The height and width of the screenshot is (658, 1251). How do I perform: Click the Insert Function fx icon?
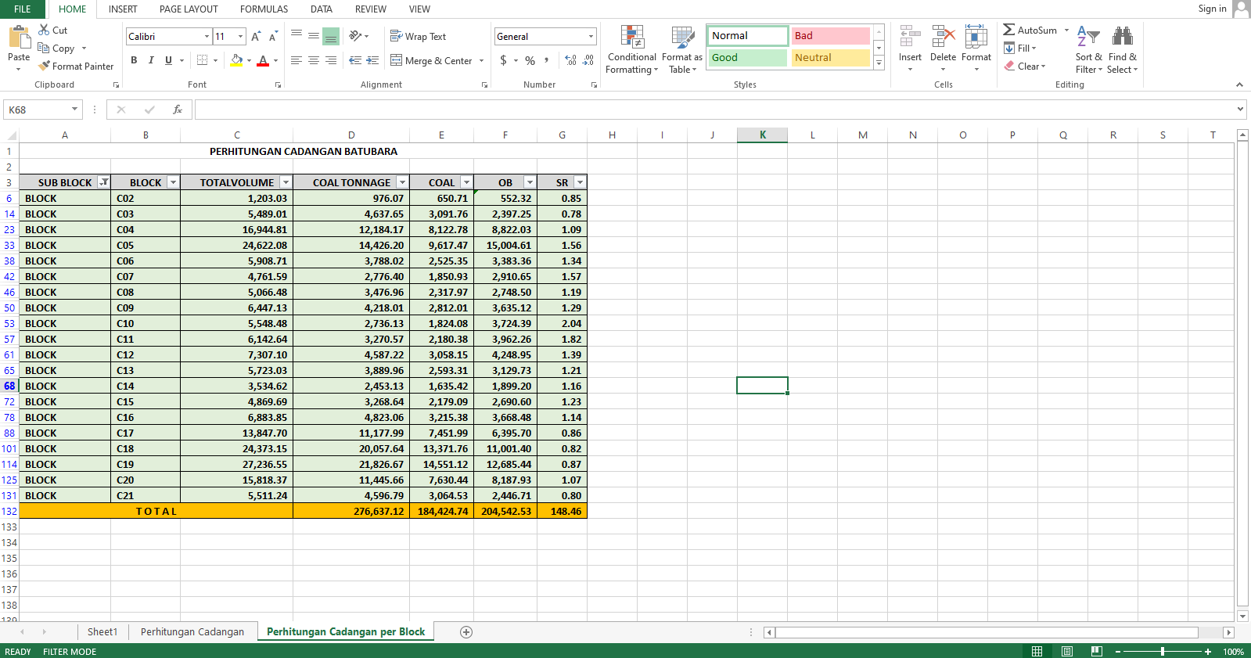[178, 110]
